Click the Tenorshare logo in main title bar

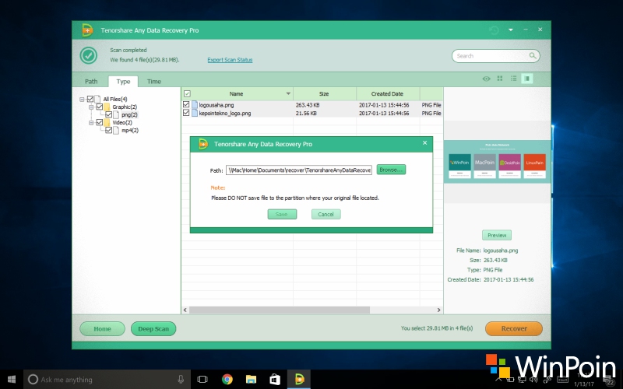86,30
